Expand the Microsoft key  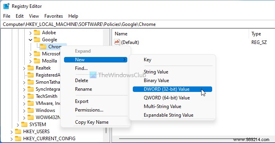[30, 54]
